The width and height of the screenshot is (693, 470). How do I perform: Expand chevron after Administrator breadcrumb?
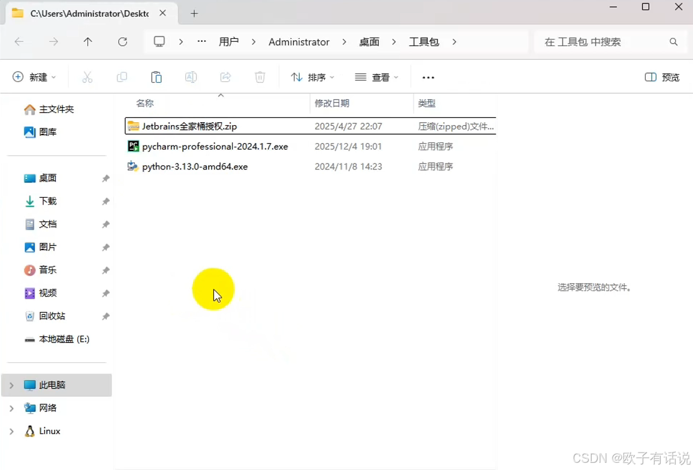tap(344, 42)
